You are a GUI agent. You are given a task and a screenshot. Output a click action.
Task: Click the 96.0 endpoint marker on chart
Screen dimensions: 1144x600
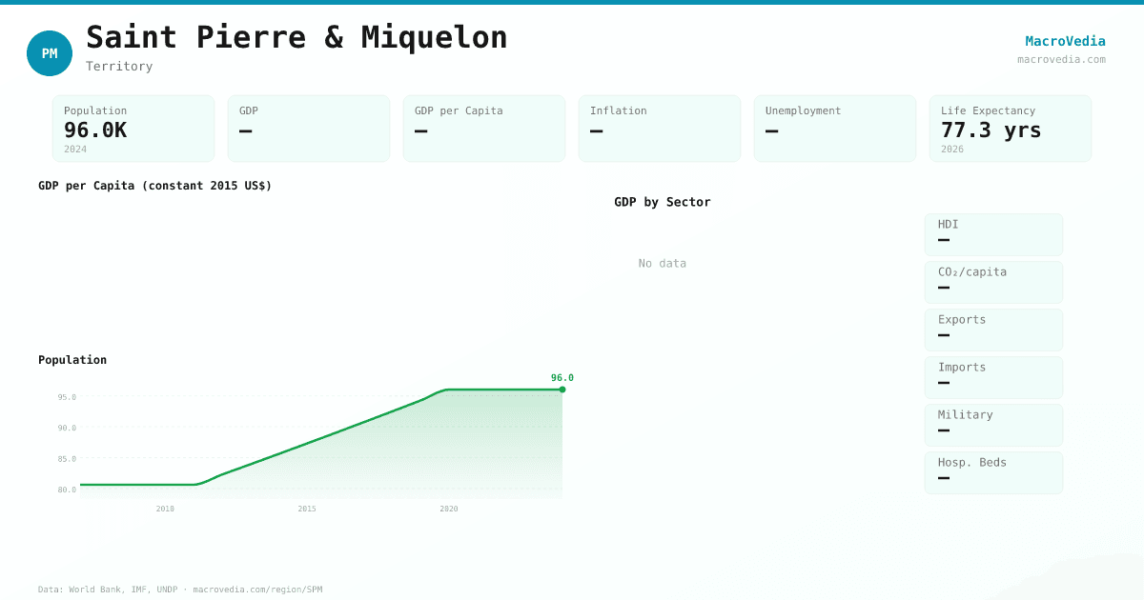pyautogui.click(x=562, y=390)
